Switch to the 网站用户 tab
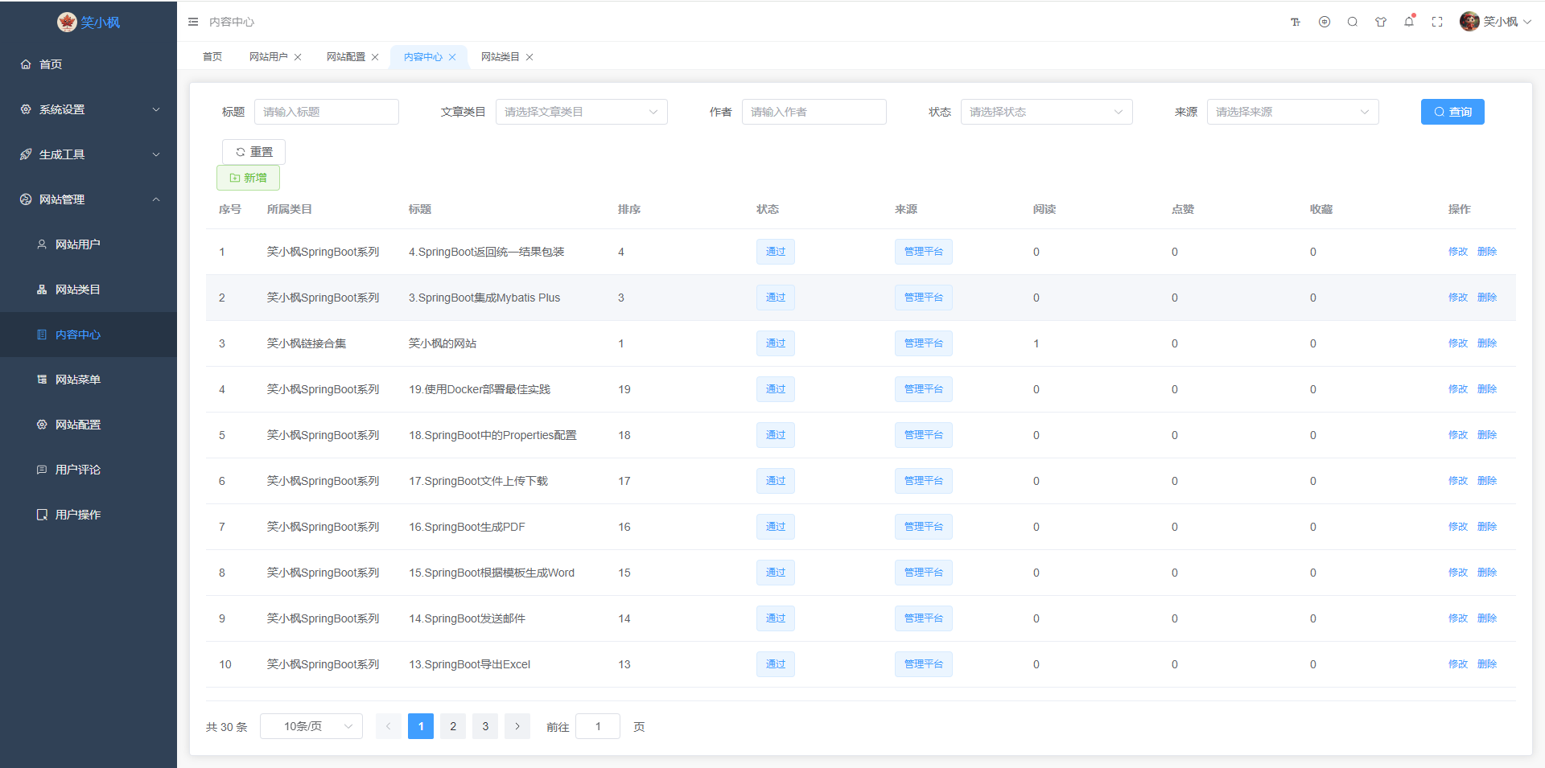The height and width of the screenshot is (768, 1545). pyautogui.click(x=269, y=57)
